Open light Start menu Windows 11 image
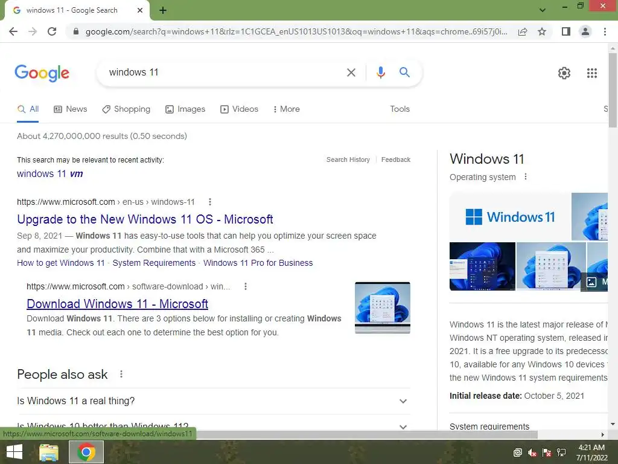Image resolution: width=618 pixels, height=464 pixels. (551, 266)
